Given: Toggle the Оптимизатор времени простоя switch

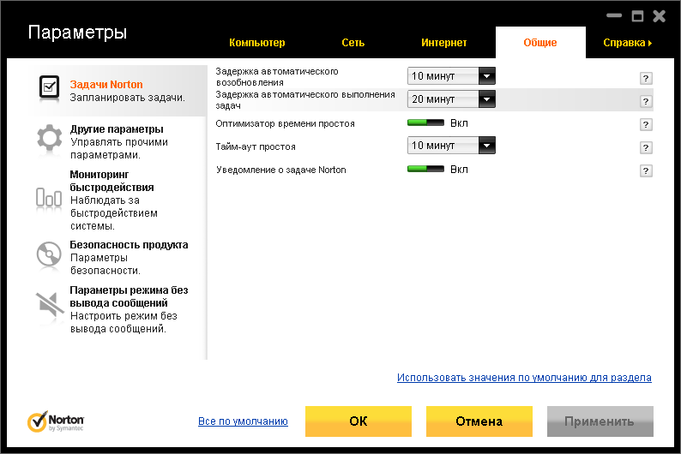Looking at the screenshot, I should coord(425,123).
